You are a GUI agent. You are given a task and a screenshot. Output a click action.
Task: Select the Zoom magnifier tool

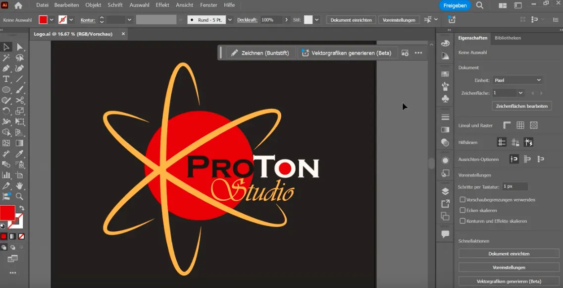point(19,196)
